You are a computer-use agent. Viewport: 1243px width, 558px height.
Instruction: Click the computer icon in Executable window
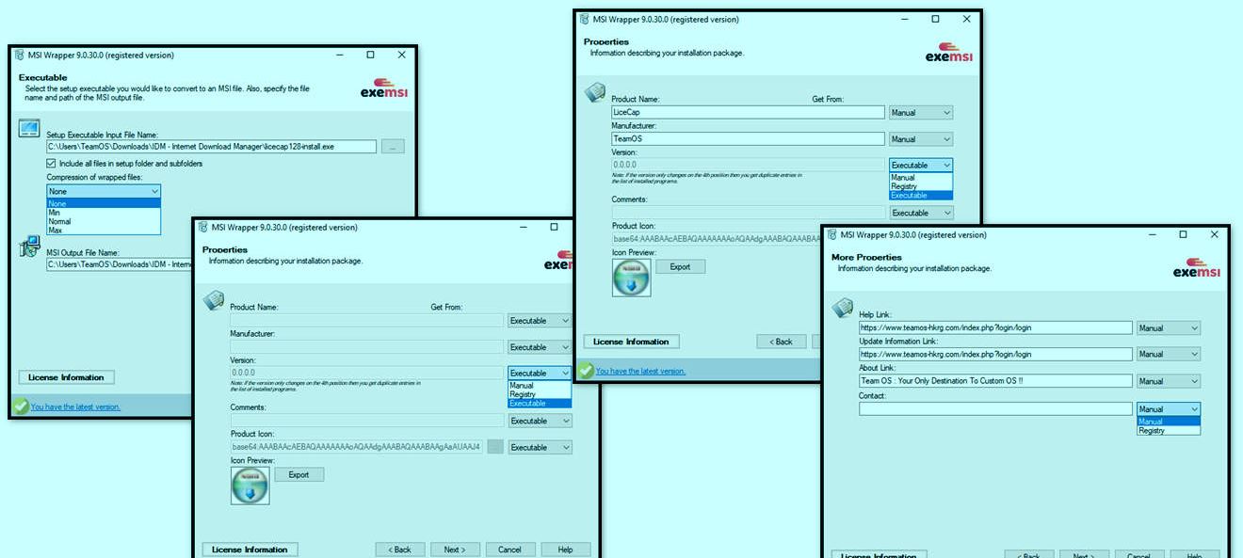coord(29,129)
